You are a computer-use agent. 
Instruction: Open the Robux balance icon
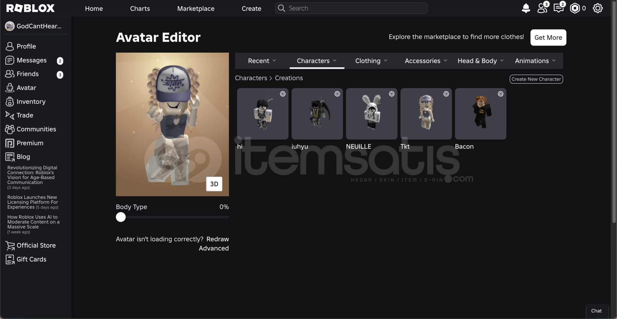(x=575, y=8)
